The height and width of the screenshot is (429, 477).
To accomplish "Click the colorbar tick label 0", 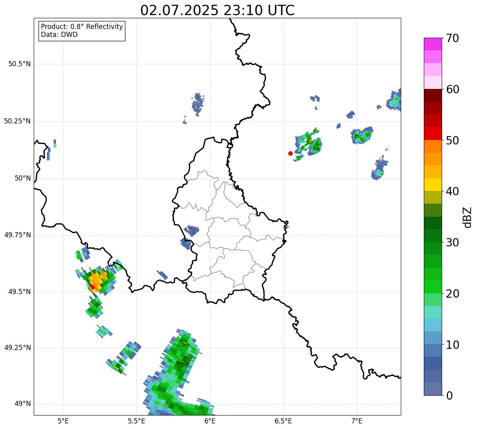I will 449,396.
